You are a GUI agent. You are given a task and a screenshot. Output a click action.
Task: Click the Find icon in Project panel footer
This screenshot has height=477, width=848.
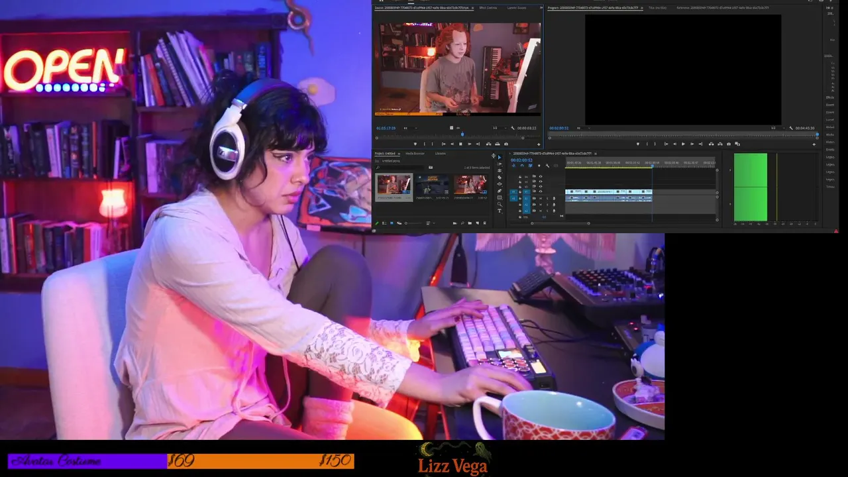click(x=462, y=223)
